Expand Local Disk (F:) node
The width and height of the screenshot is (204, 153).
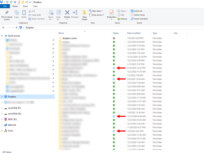click(2, 108)
